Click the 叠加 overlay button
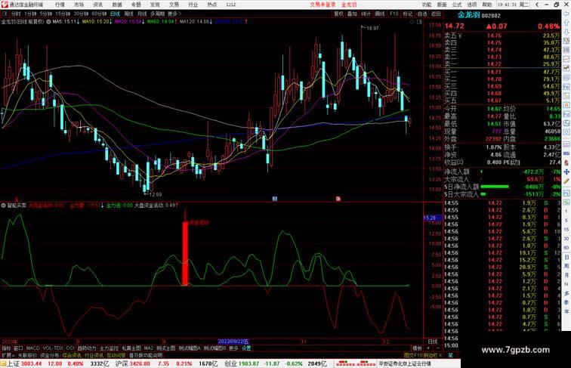Viewport: 571px width, 368px height. tap(352, 14)
